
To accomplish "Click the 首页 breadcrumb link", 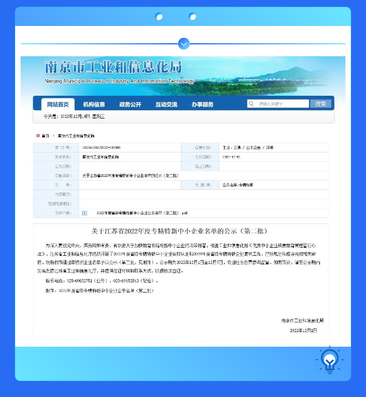I will (x=45, y=136).
